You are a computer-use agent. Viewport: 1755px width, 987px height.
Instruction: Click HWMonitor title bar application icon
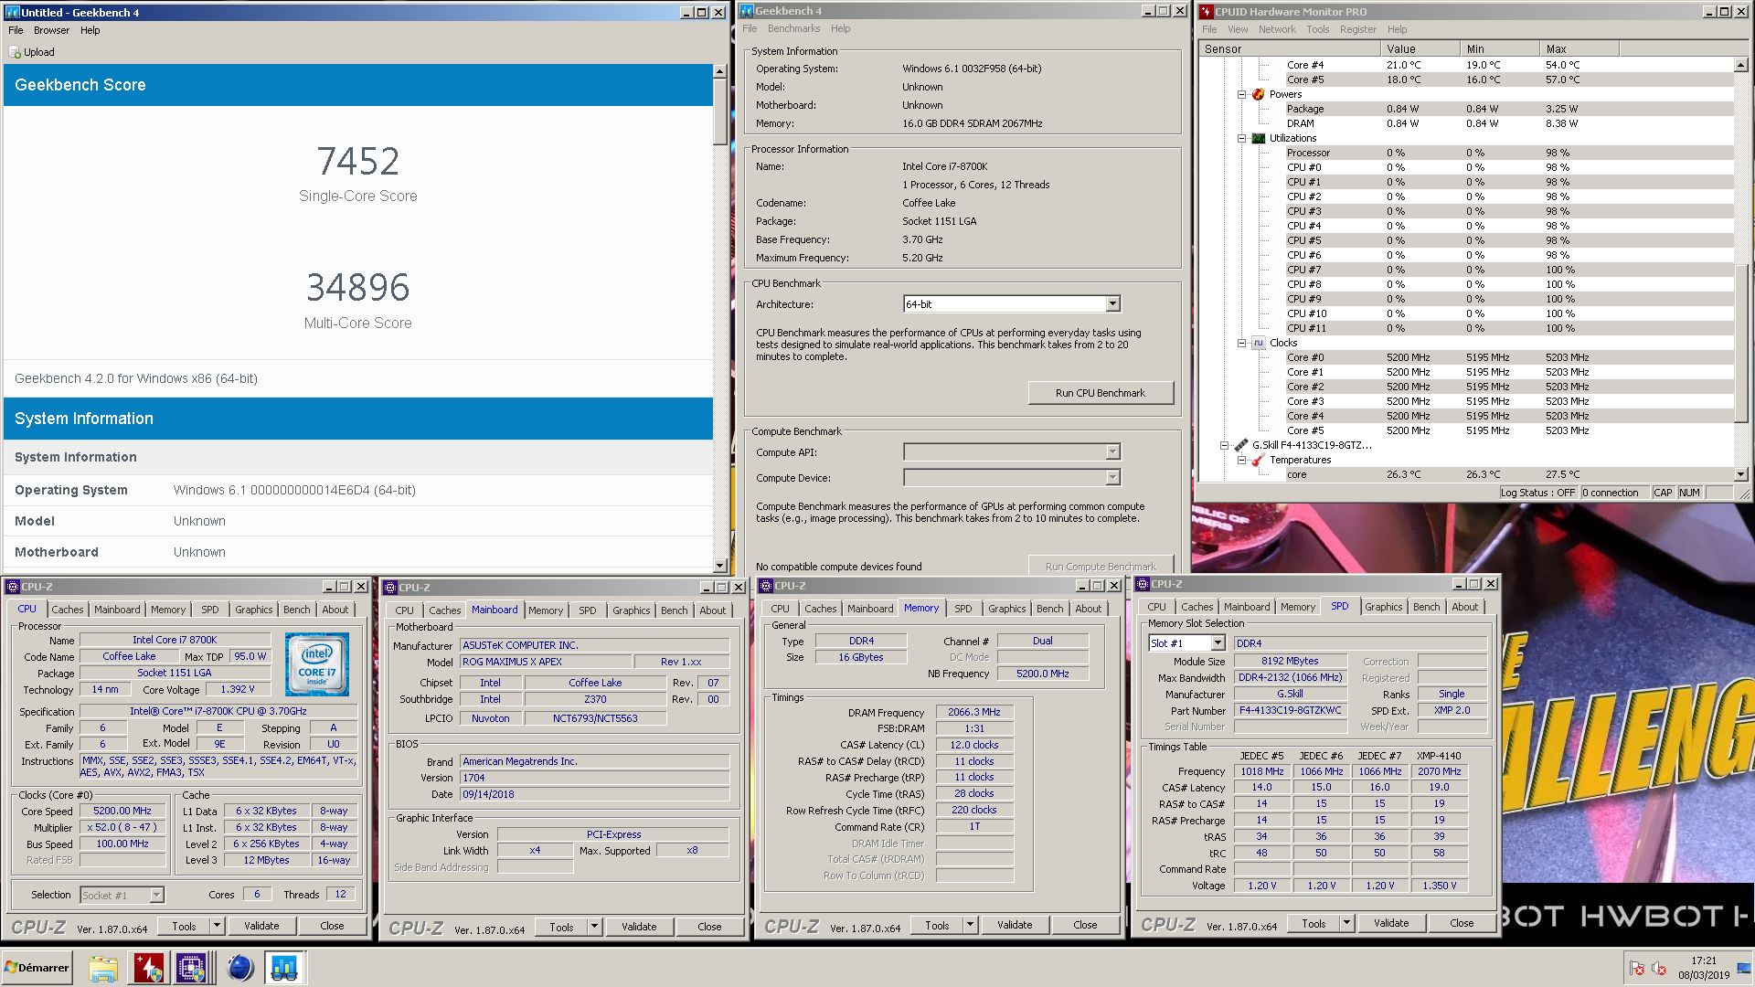click(x=1206, y=12)
